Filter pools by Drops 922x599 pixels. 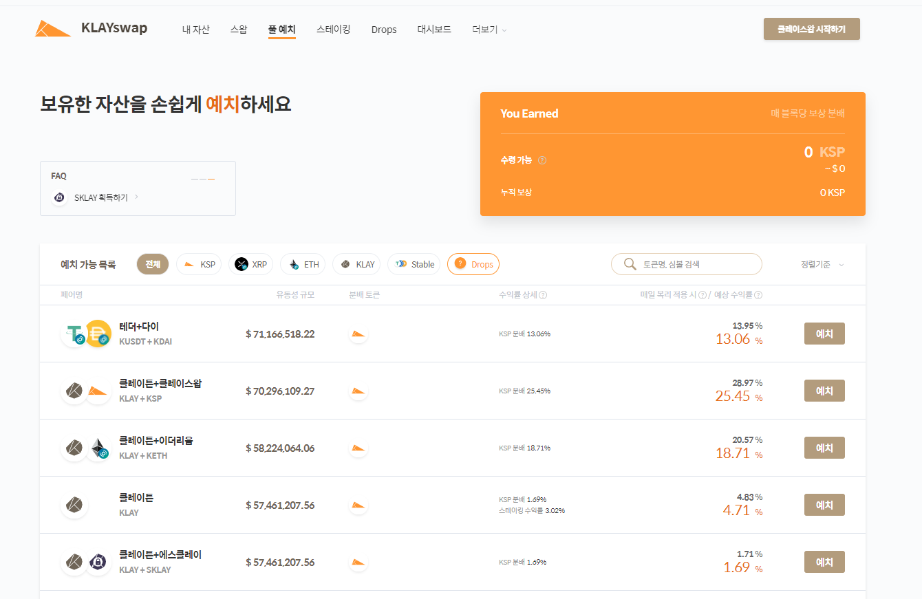[x=473, y=264]
